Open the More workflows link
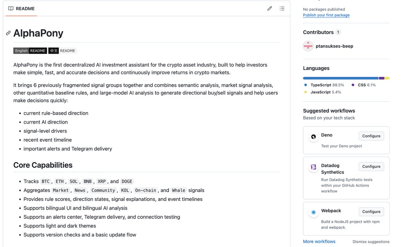Image resolution: width=408 pixels, height=247 pixels. point(319,242)
